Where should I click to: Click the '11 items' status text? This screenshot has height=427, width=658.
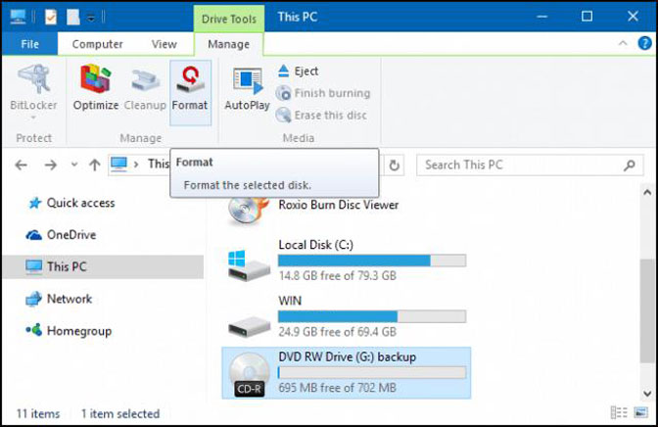38,414
